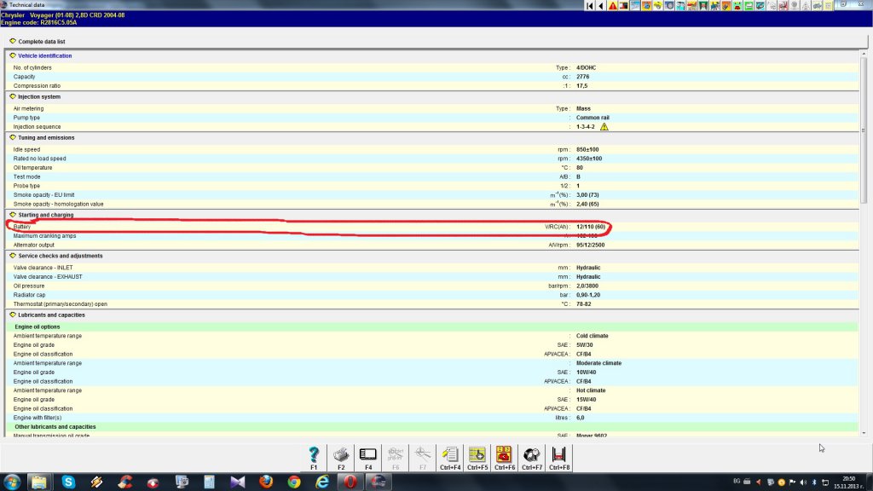Expand the Complete data list header

pos(13,41)
